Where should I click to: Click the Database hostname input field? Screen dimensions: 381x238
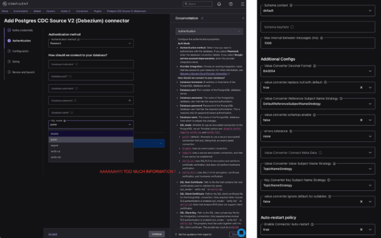click(x=91, y=64)
